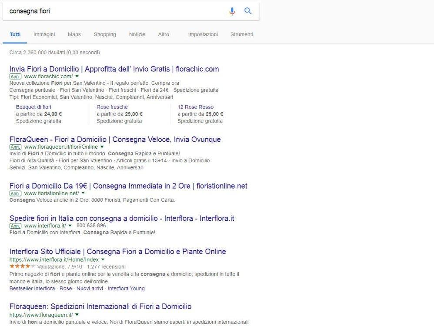The image size is (434, 326).
Task: Open the Strumenti options
Action: pyautogui.click(x=242, y=34)
